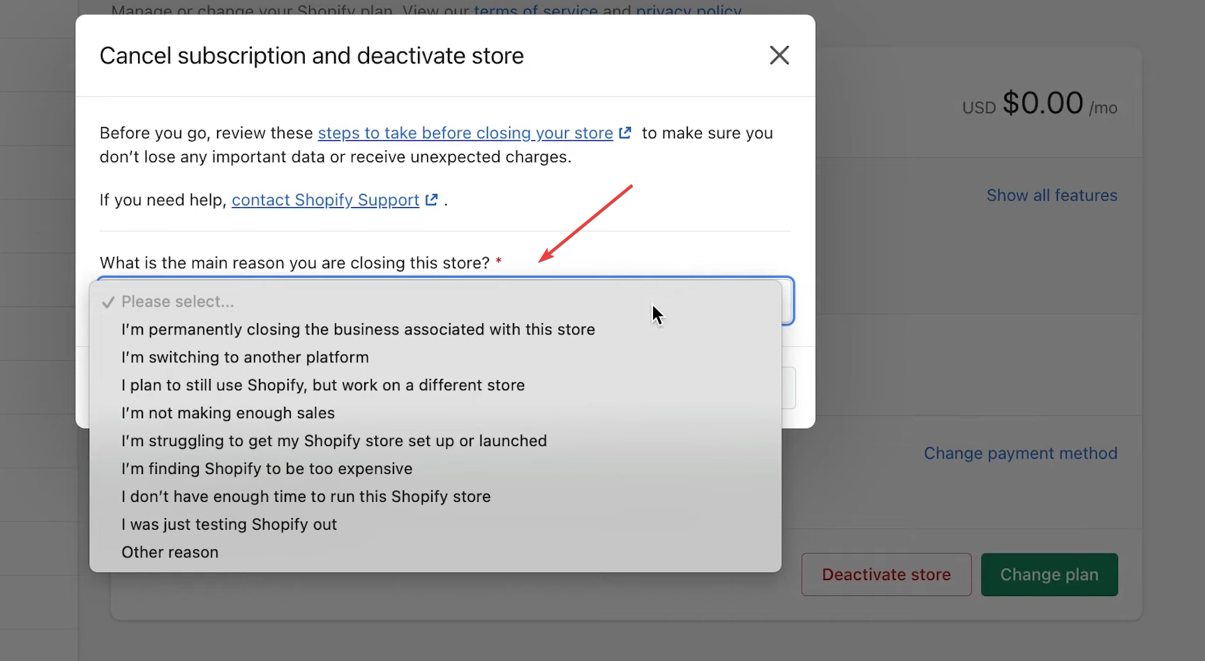Click external link icon after closing steps link

tap(625, 133)
